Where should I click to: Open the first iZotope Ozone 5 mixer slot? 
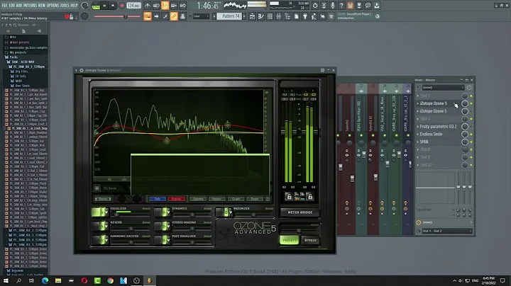click(x=433, y=103)
